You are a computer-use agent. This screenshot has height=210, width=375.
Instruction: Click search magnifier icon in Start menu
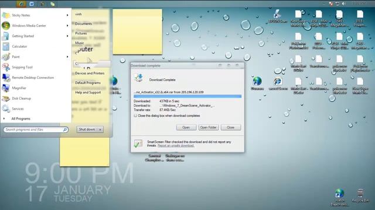click(x=65, y=129)
